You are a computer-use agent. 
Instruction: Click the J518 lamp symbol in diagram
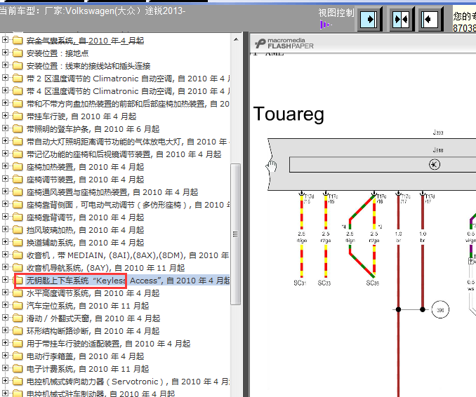tap(435, 165)
